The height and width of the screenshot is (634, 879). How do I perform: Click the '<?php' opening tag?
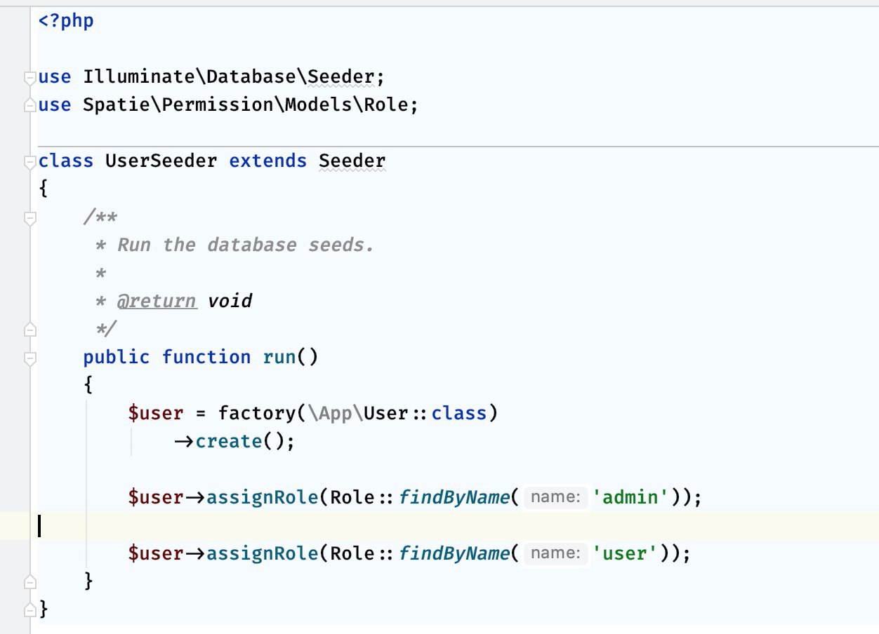66,20
